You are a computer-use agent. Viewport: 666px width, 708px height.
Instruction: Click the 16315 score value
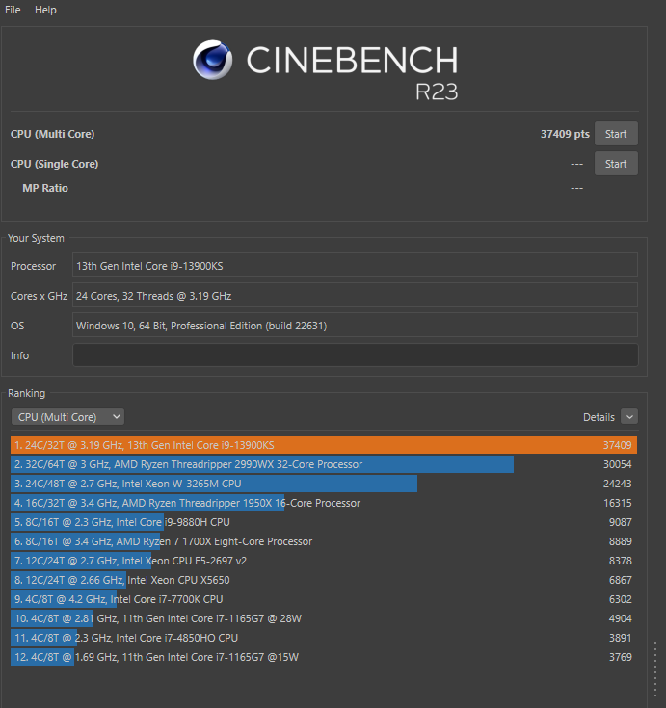click(617, 503)
